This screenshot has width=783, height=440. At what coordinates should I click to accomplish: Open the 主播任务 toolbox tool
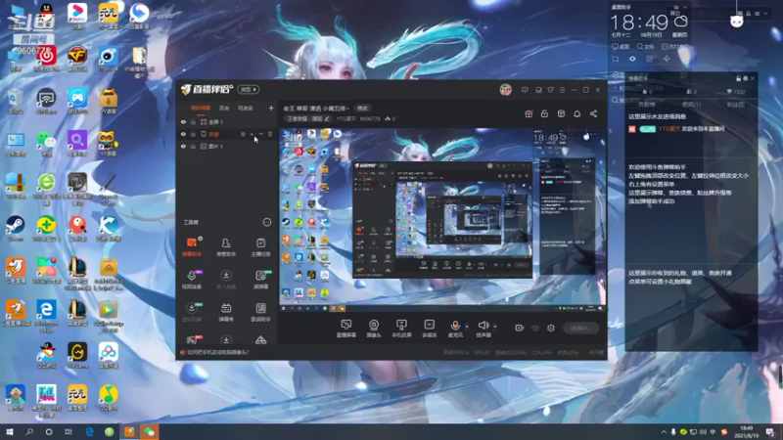click(x=260, y=247)
